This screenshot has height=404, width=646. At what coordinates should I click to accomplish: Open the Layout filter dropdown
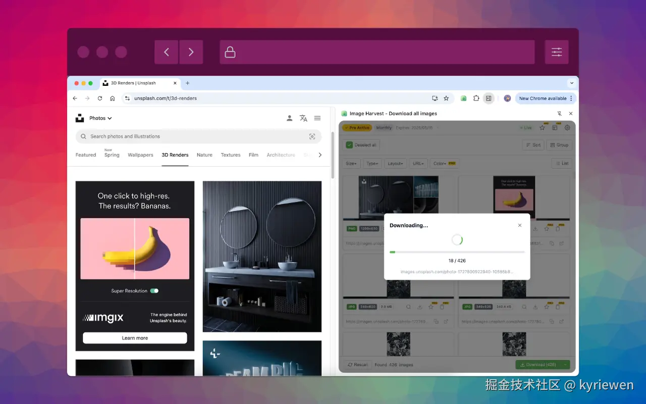pos(395,164)
